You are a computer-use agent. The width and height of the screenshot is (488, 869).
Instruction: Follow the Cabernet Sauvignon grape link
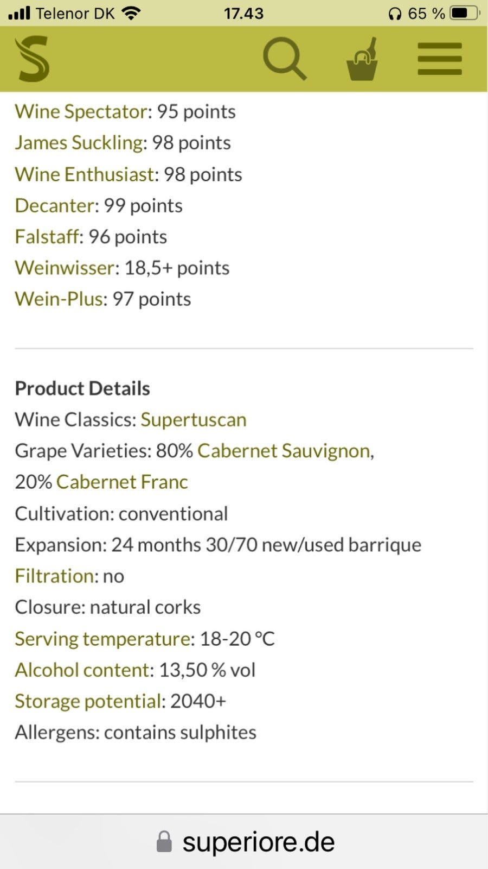[284, 451]
